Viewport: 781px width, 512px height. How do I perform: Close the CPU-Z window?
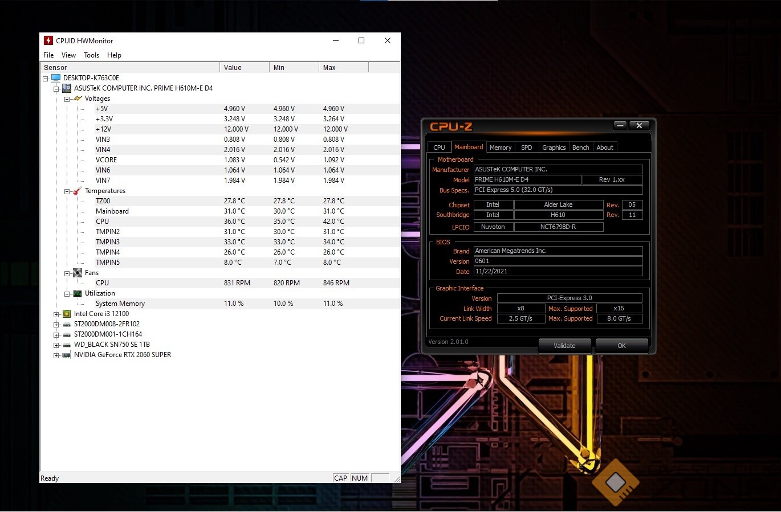[639, 125]
